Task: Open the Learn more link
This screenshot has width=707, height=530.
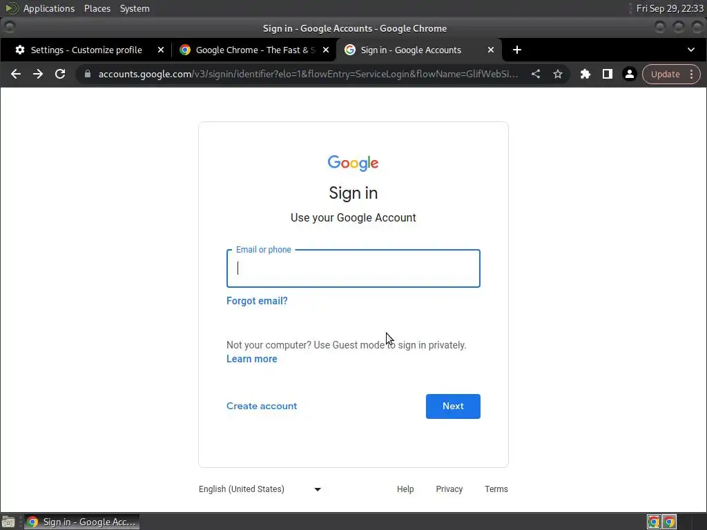Action: click(x=251, y=359)
